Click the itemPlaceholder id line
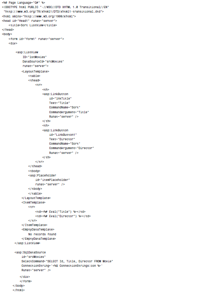The width and height of the screenshot is (201, 303). coord(53,180)
